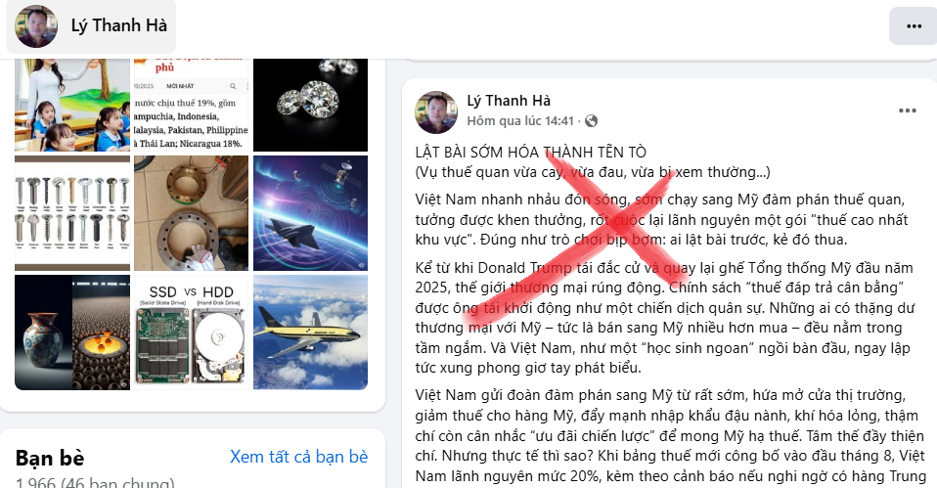
Task: Open the post timestamp Hôm qua lúc 14:41
Action: (520, 121)
